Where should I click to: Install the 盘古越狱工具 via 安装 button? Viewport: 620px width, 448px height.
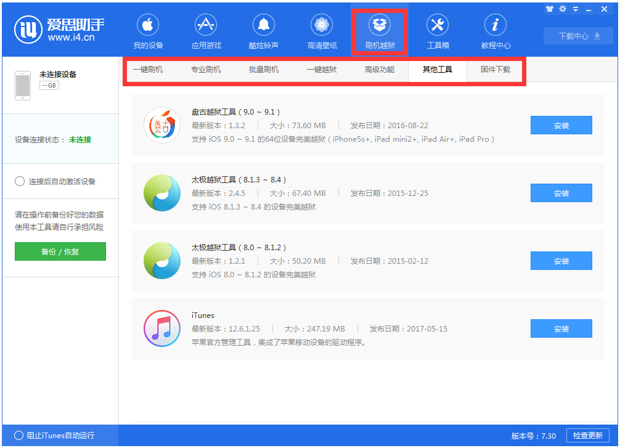coord(560,125)
